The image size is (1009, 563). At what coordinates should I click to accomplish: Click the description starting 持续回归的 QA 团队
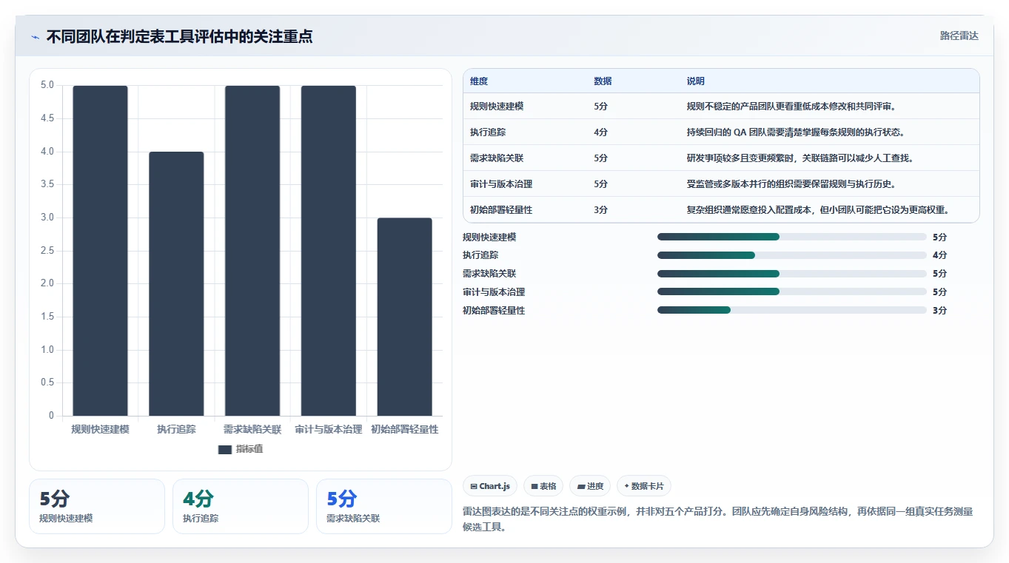pos(796,132)
